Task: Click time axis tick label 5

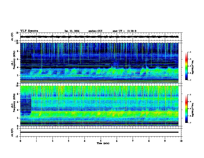Action: point(101,141)
